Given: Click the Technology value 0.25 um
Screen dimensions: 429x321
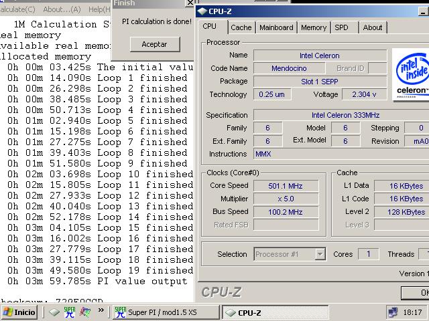Looking at the screenshot, I should coord(272,94).
